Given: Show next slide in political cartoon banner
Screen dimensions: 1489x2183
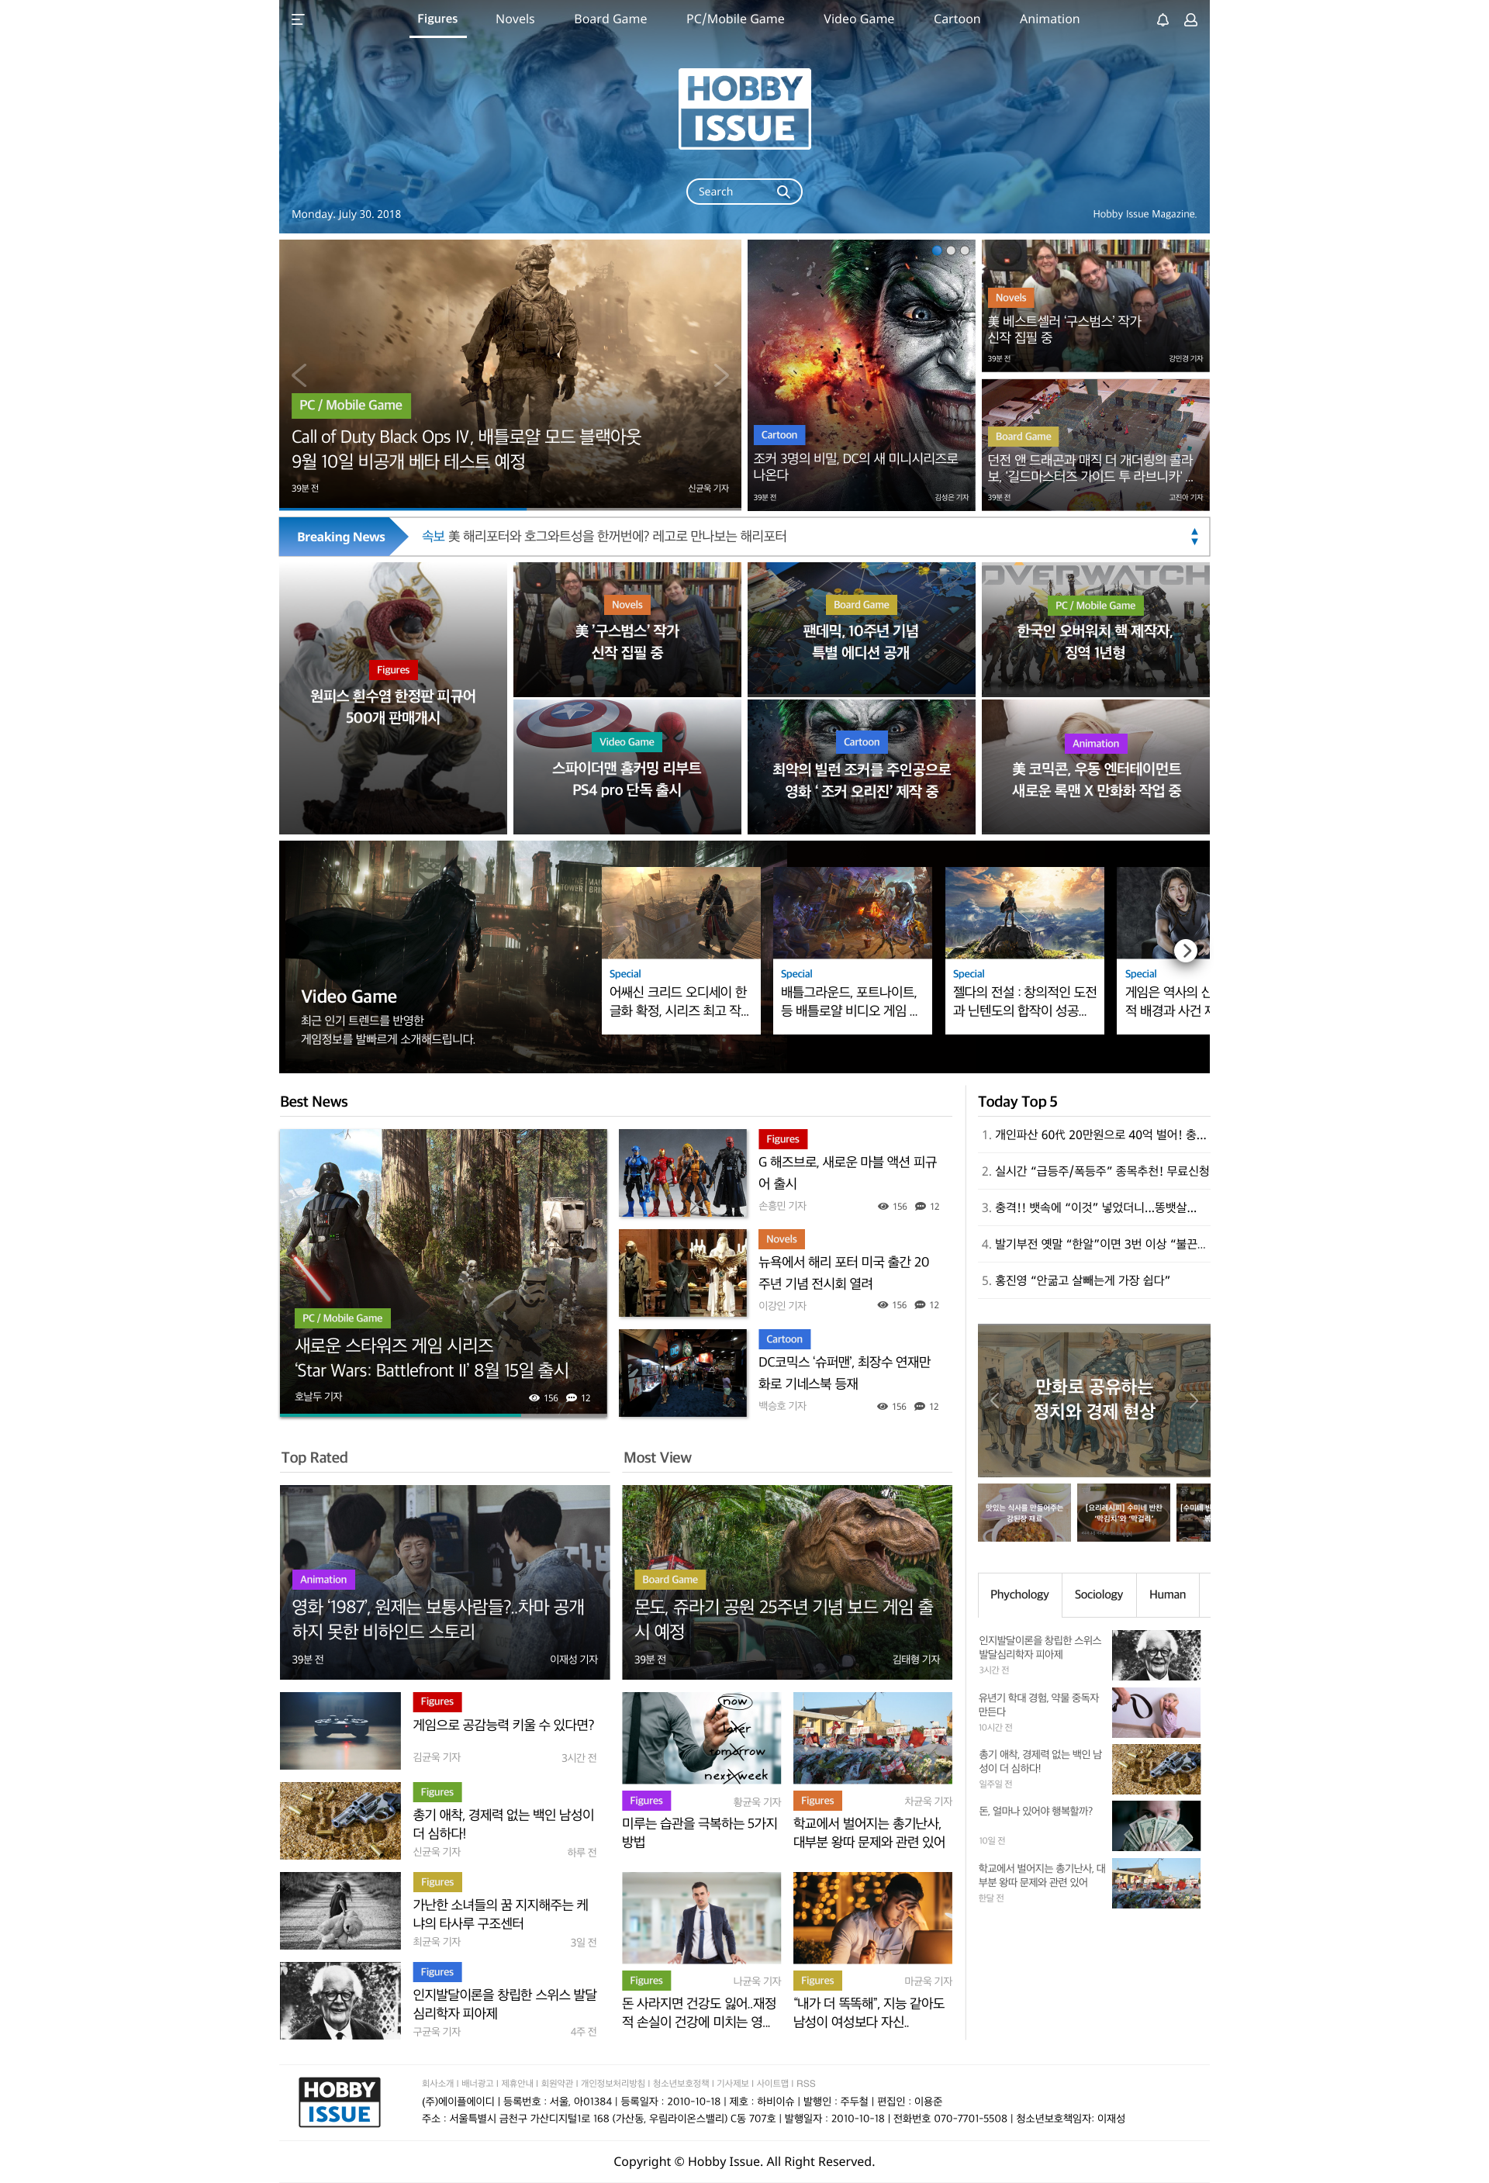Looking at the screenshot, I should [x=1194, y=1401].
